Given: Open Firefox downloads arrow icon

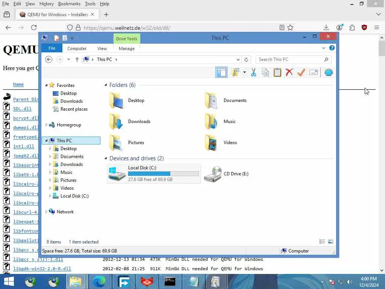Looking at the screenshot, I should (x=326, y=27).
